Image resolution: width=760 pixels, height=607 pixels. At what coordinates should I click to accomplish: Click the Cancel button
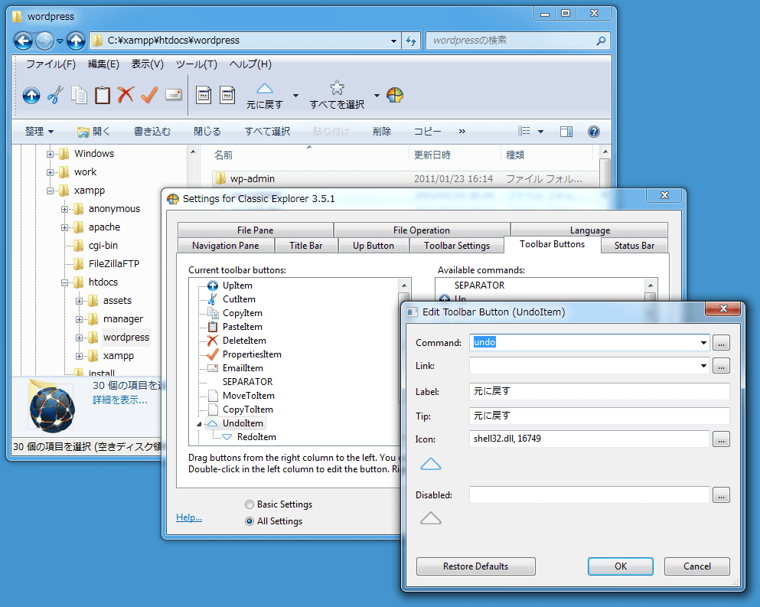[x=697, y=566]
